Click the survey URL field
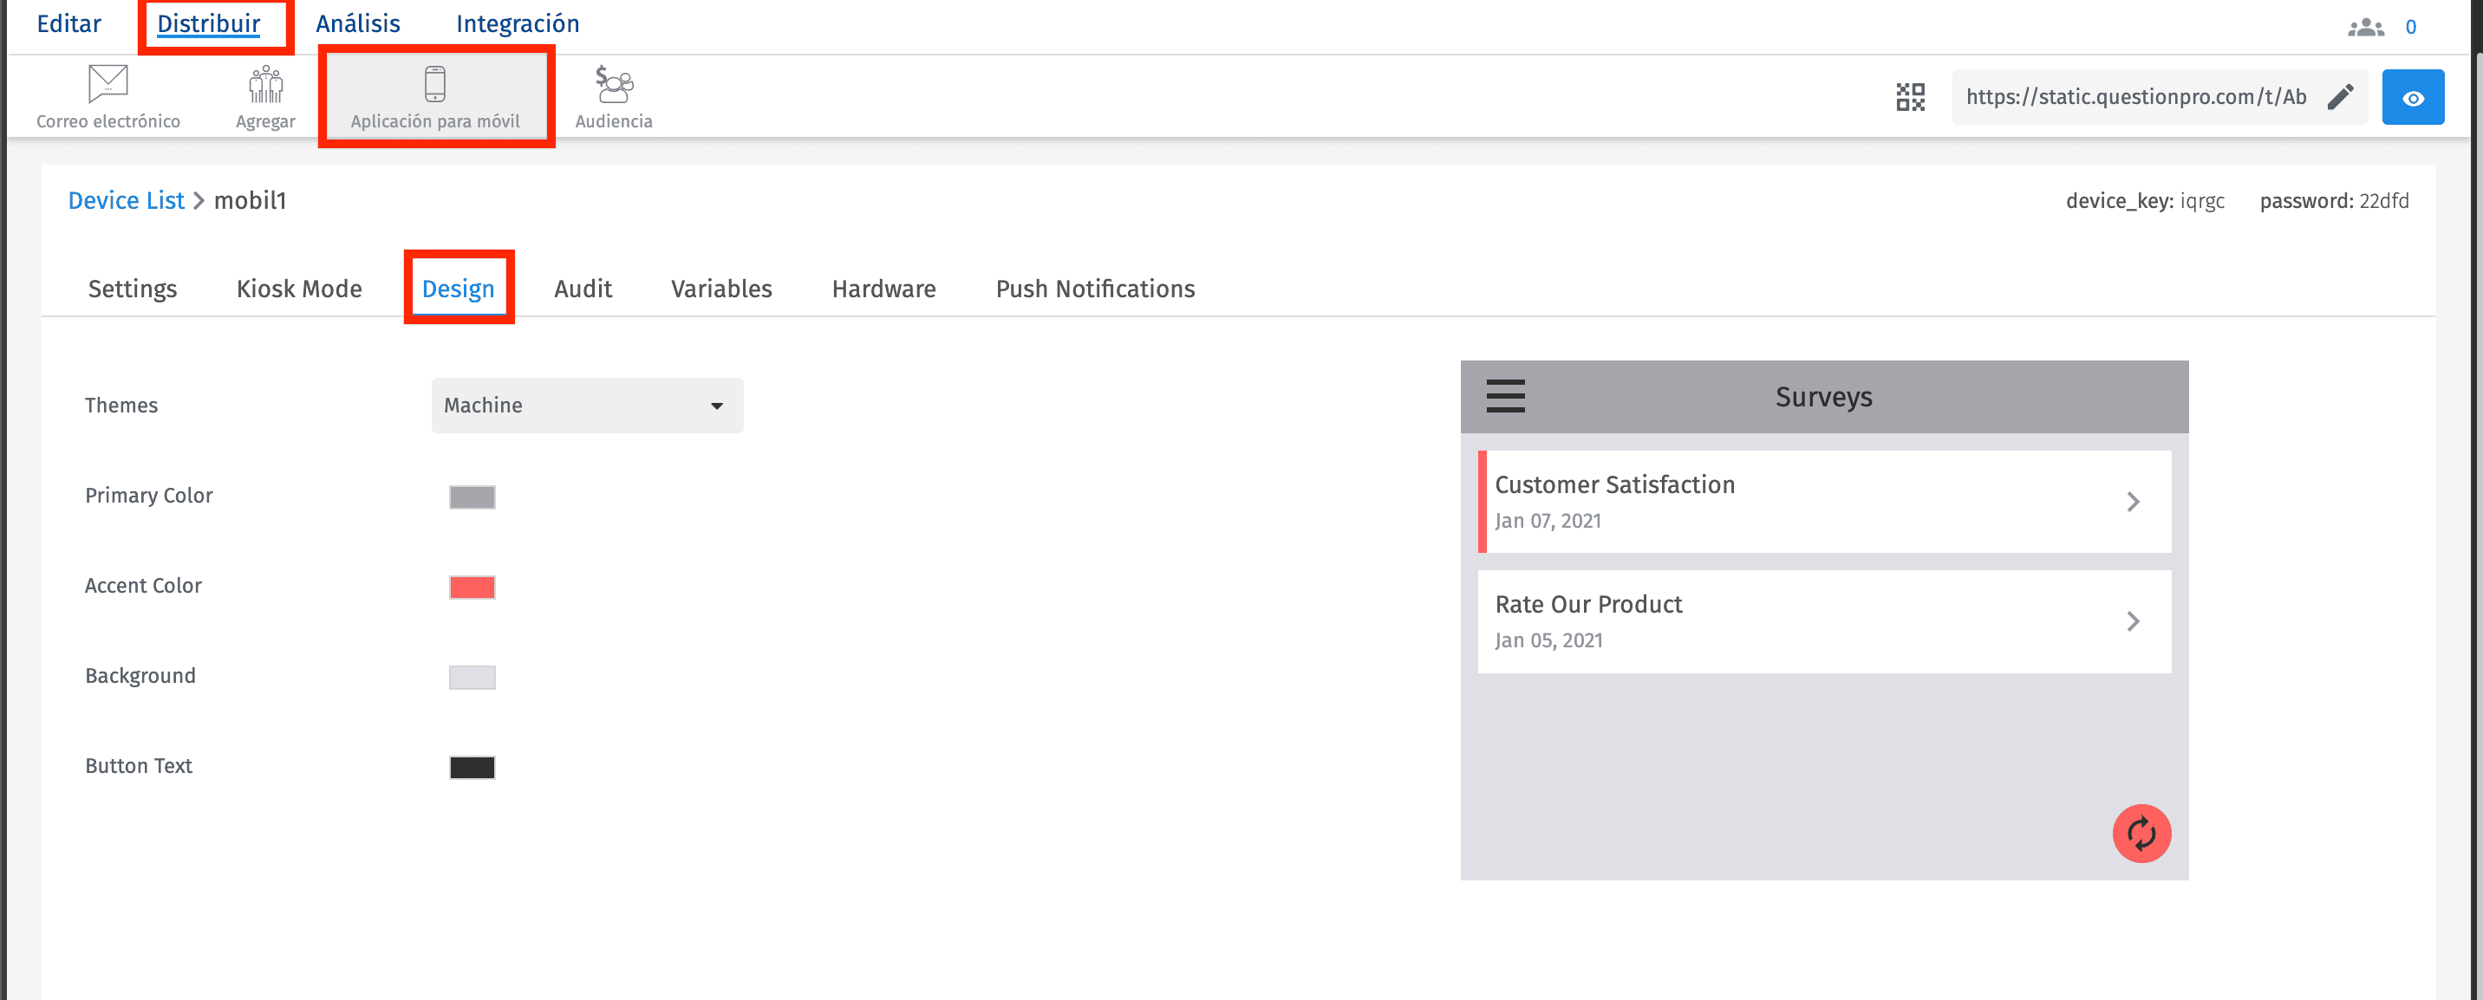This screenshot has height=1000, width=2483. pos(2135,97)
